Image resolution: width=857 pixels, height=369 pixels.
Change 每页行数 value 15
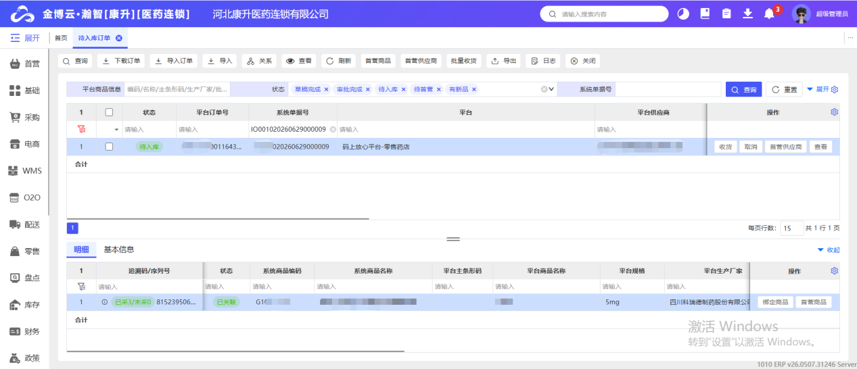click(x=791, y=228)
